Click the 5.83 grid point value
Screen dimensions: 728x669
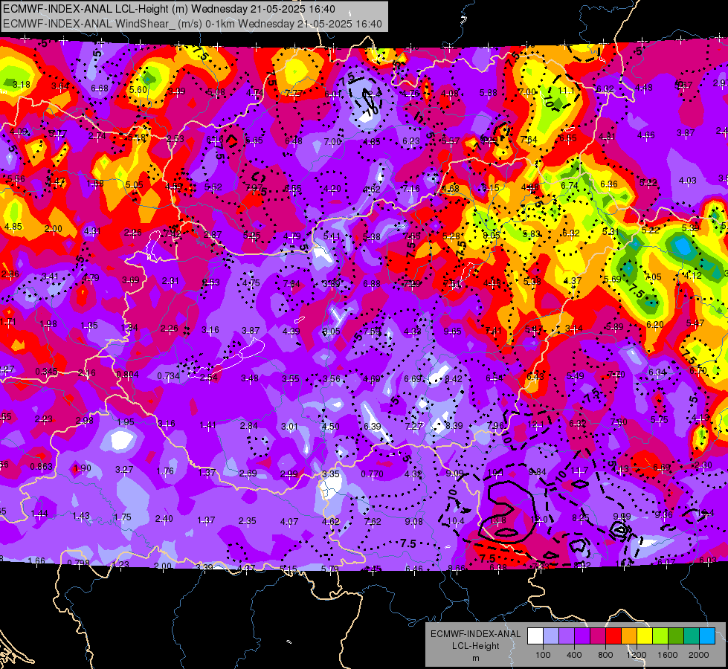coord(531,234)
